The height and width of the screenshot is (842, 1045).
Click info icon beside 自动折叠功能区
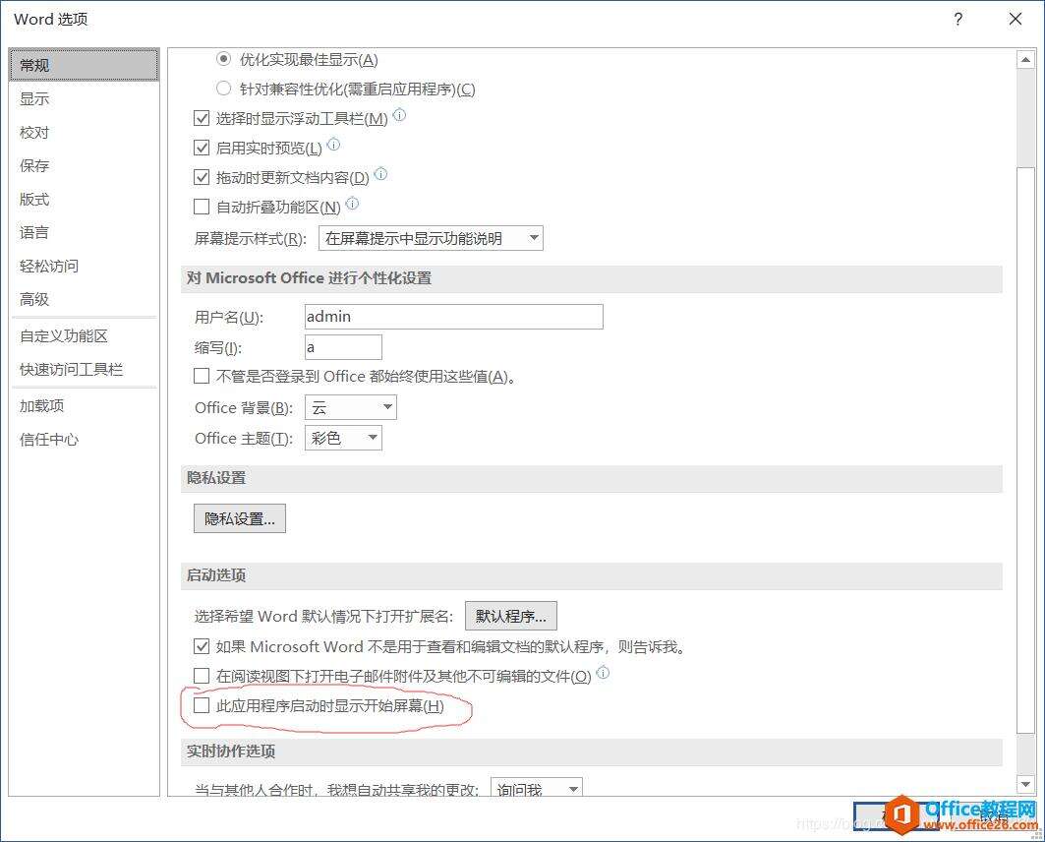(x=353, y=204)
